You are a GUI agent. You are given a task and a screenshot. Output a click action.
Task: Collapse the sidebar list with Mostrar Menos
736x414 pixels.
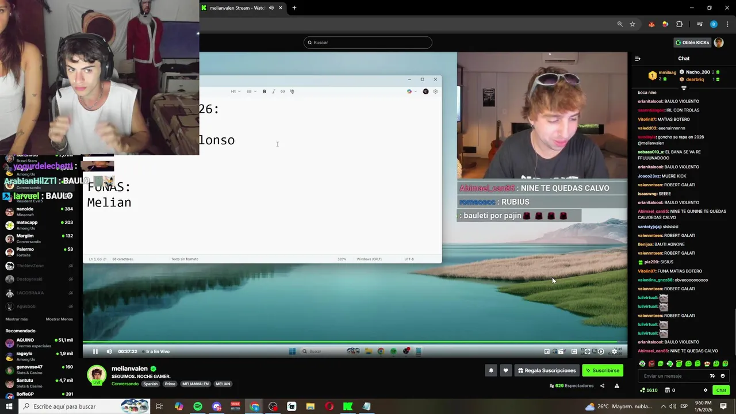pyautogui.click(x=59, y=319)
